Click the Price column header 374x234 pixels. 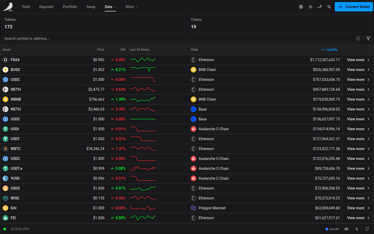pos(101,50)
